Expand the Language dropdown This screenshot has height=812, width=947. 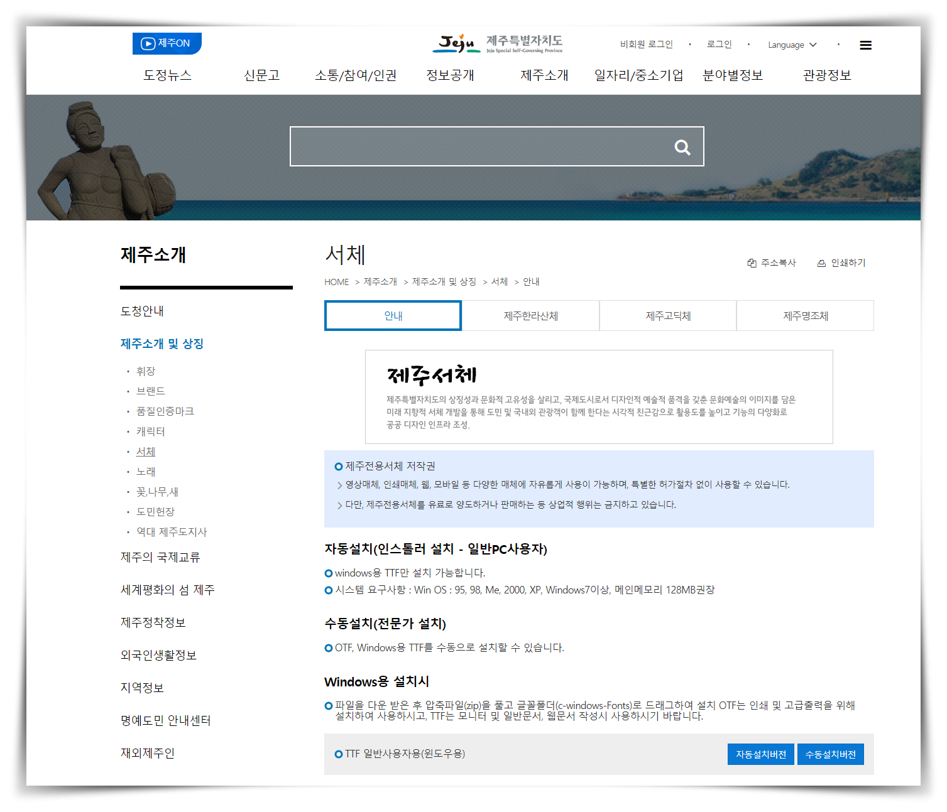pos(792,45)
